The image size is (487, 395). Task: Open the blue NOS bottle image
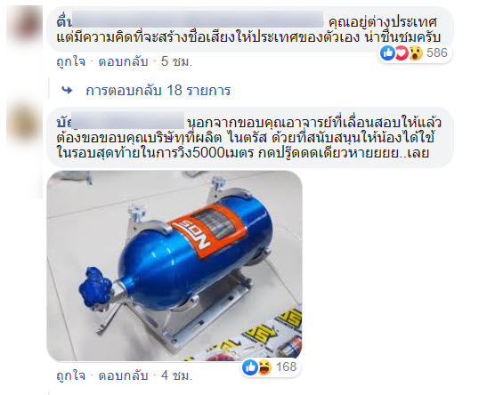175,266
